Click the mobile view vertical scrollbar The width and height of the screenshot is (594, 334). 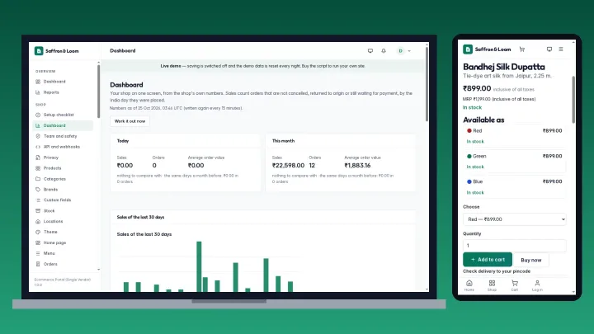click(573, 100)
